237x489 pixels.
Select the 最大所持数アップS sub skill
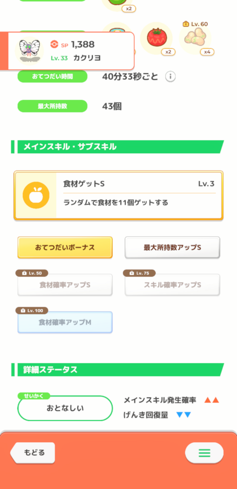[x=172, y=247]
